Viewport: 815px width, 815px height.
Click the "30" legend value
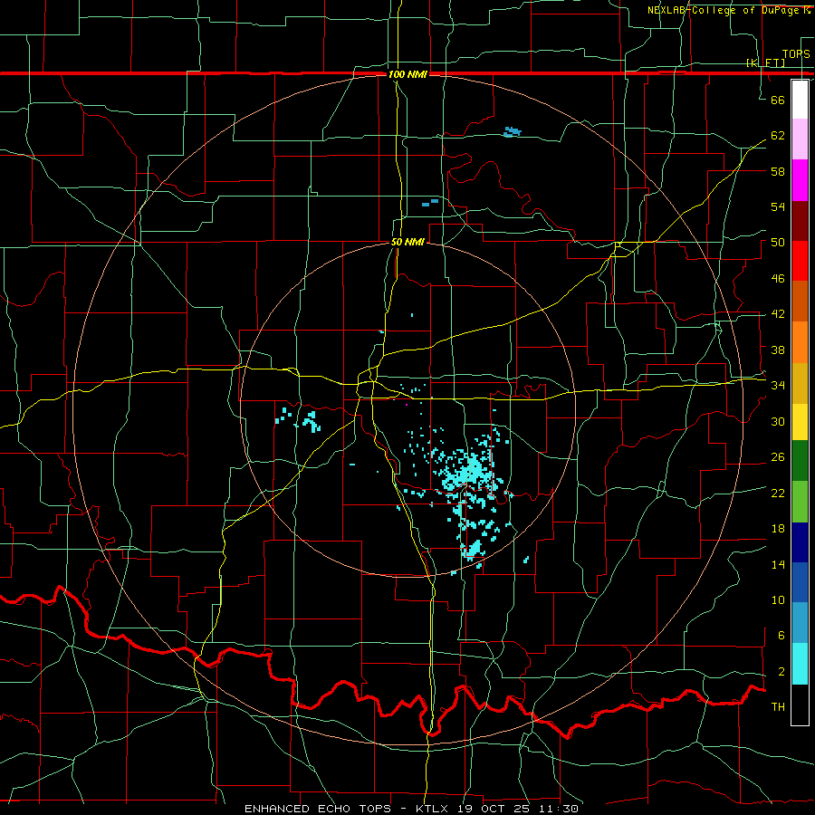pos(778,421)
